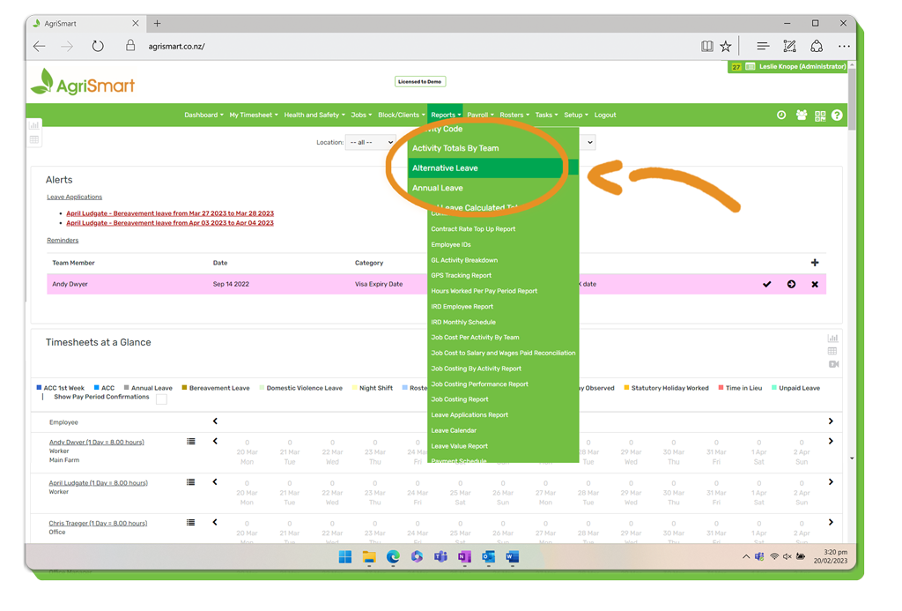Expand the Payroll menu
This screenshot has height=611, width=902.
point(480,115)
